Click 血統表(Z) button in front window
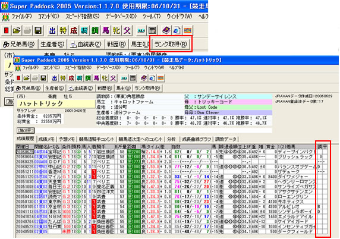 pyautogui.click(x=81, y=88)
